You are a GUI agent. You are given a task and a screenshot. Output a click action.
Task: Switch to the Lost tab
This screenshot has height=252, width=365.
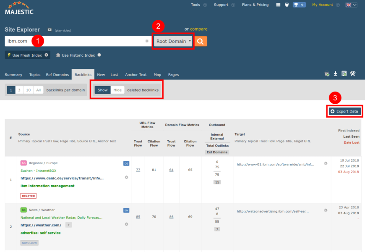tap(114, 75)
